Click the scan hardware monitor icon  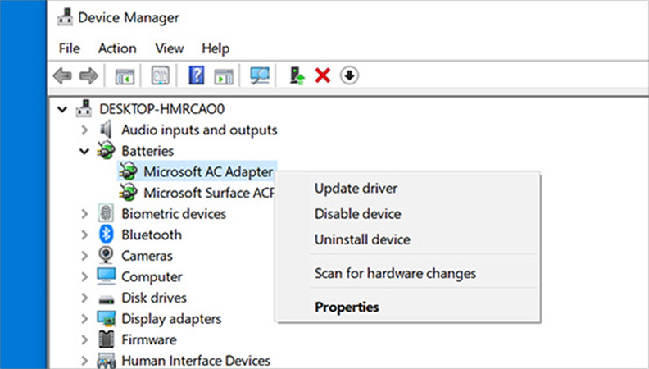pyautogui.click(x=261, y=76)
